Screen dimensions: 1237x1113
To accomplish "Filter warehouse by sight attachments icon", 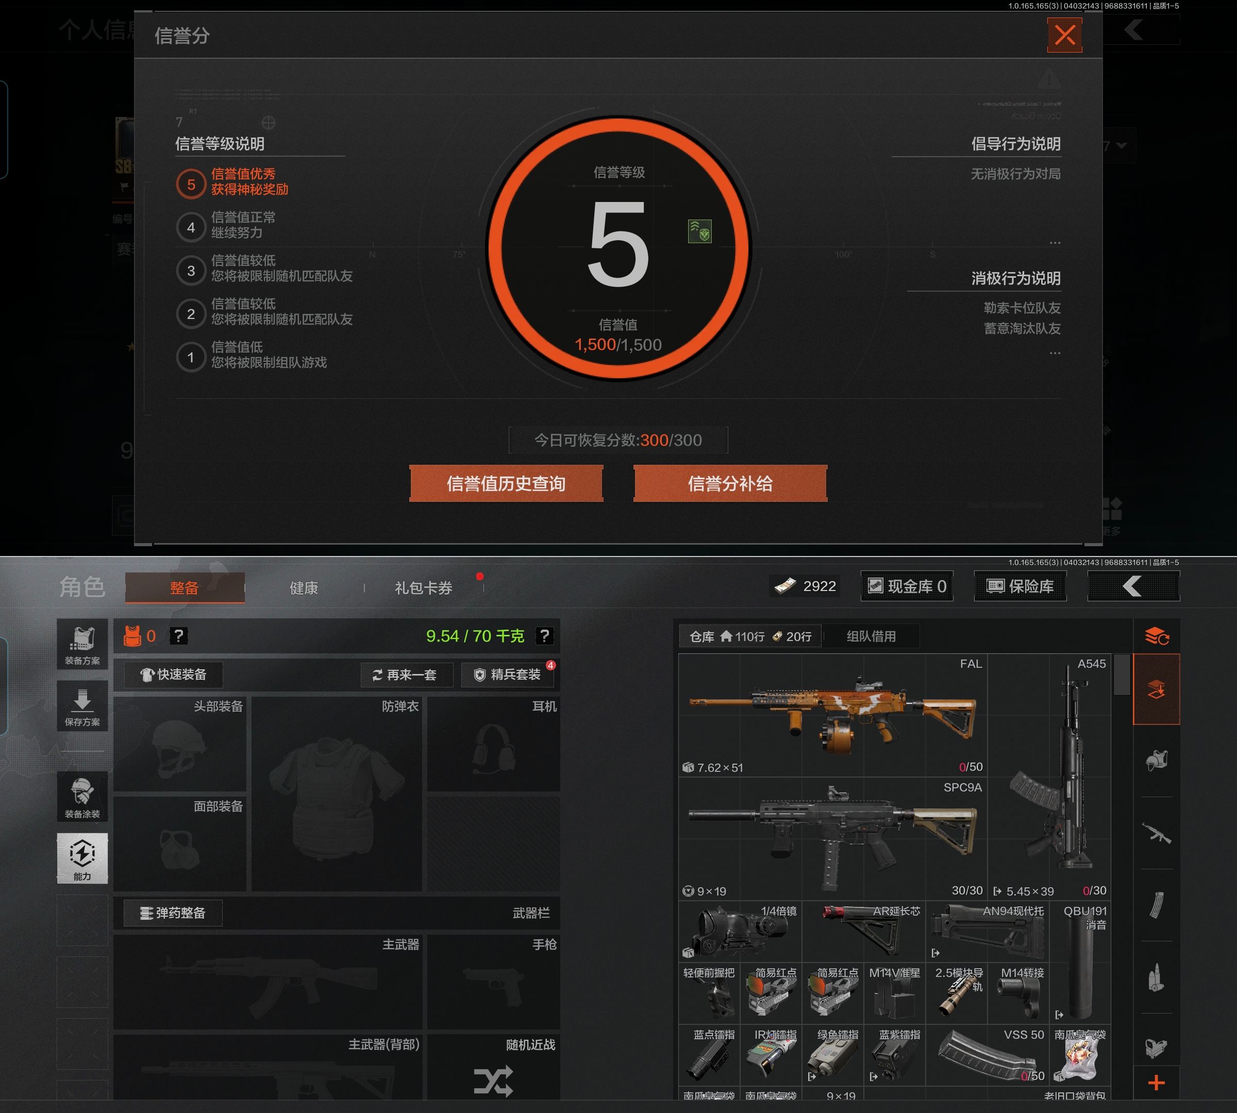I will (1156, 1048).
